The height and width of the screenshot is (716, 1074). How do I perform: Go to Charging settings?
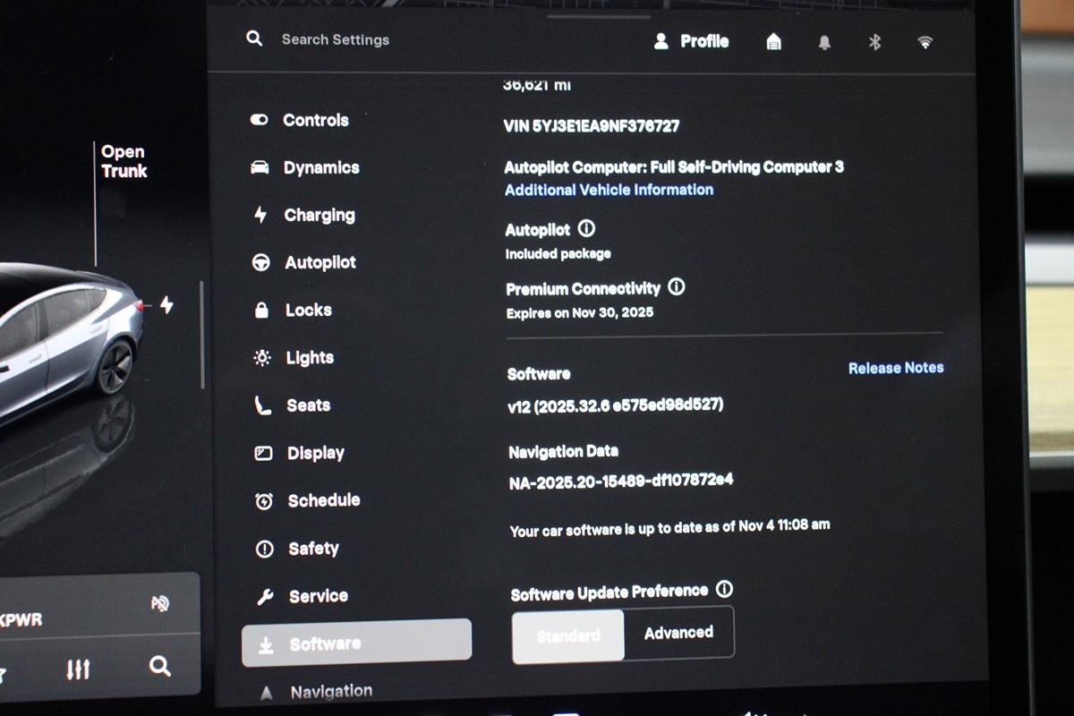(x=319, y=215)
